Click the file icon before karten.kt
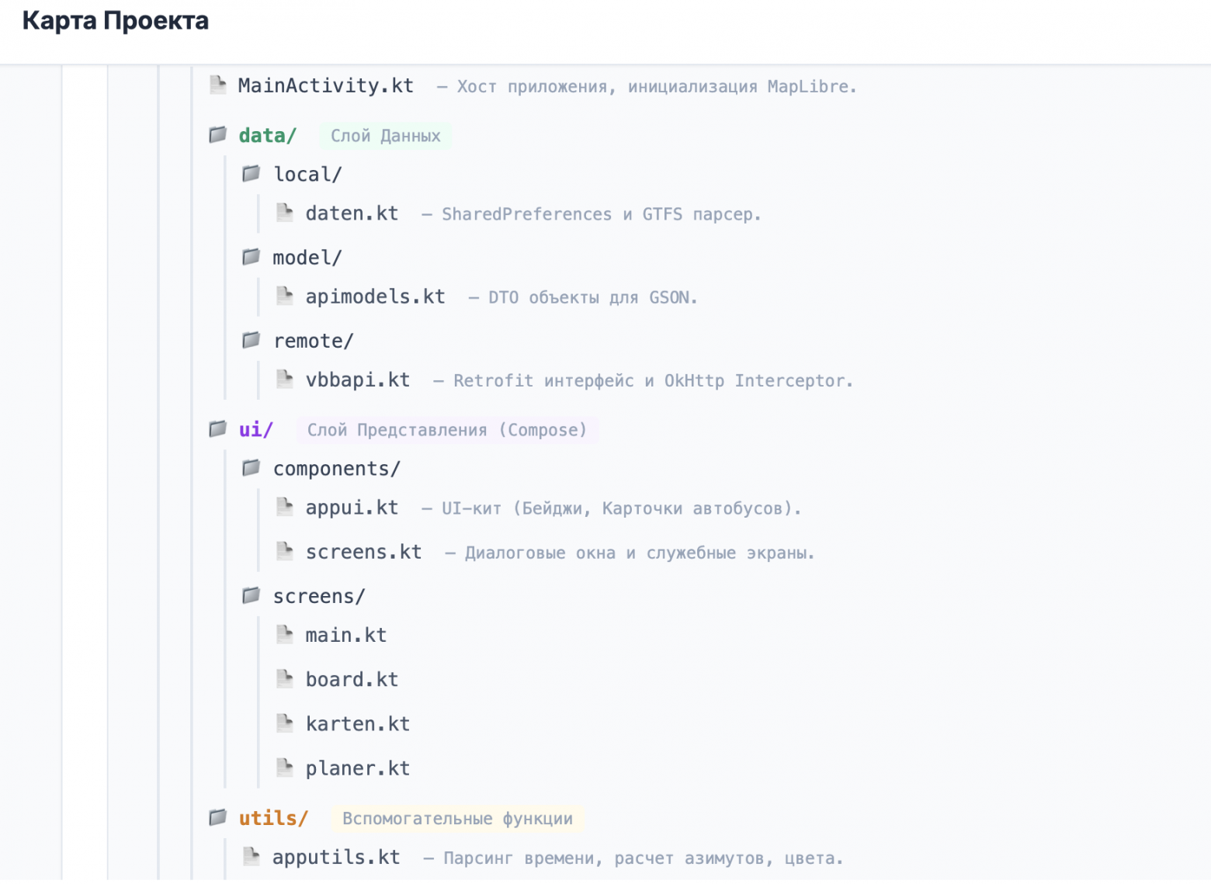The height and width of the screenshot is (884, 1211). click(x=285, y=723)
